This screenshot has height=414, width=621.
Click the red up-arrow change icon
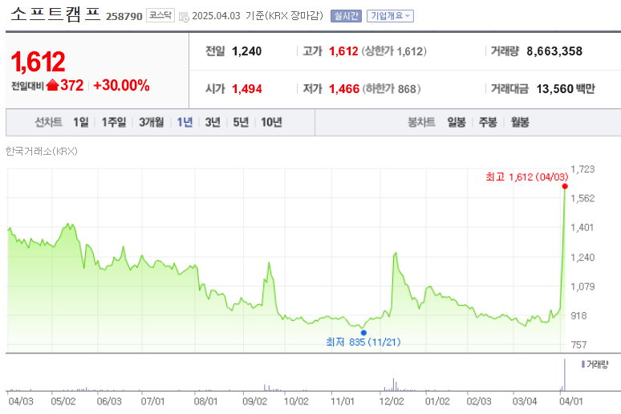tap(53, 85)
